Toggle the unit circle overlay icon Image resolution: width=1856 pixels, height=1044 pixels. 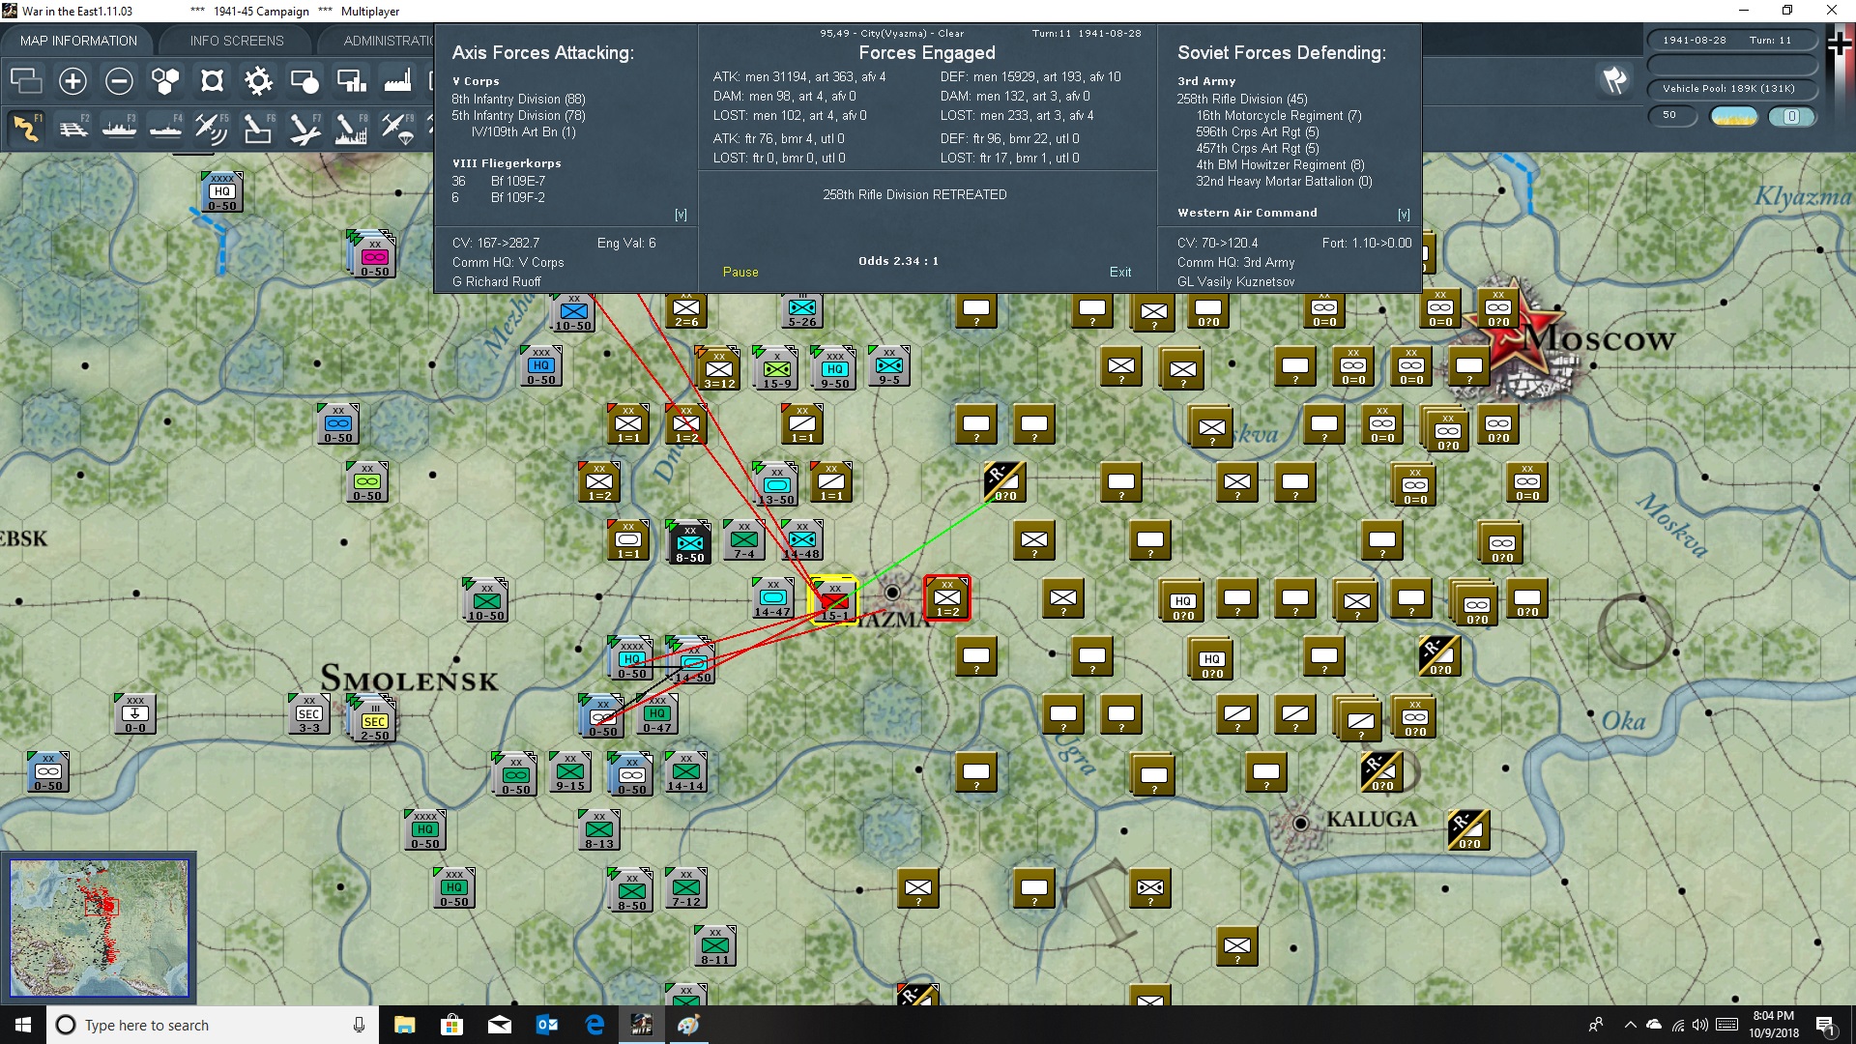[304, 81]
